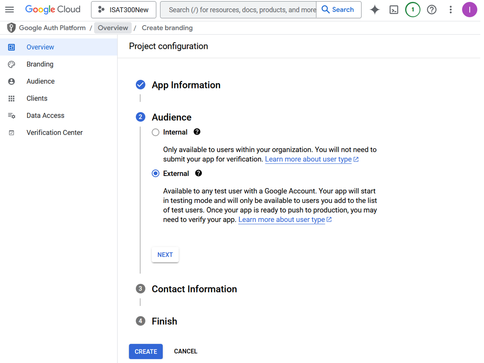Focus the resource search field
Screen dimensions: 484x363
pos(238,10)
